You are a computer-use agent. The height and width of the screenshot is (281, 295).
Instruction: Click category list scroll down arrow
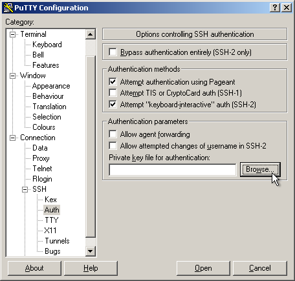point(91,251)
